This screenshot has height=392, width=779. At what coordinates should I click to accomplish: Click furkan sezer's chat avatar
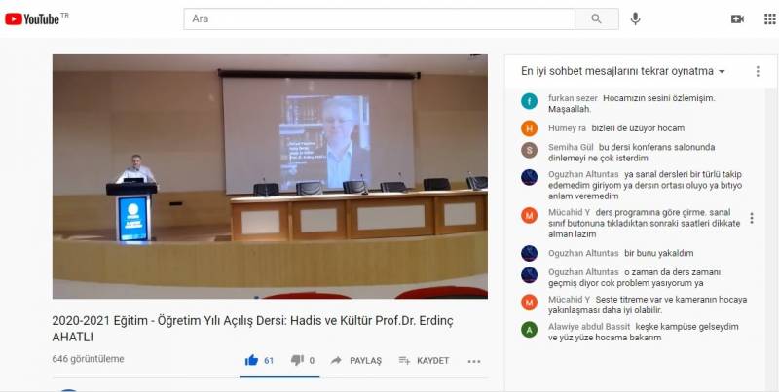[529, 101]
